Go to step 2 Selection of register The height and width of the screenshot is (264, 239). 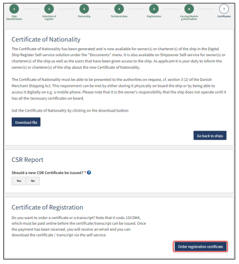tap(49, 9)
